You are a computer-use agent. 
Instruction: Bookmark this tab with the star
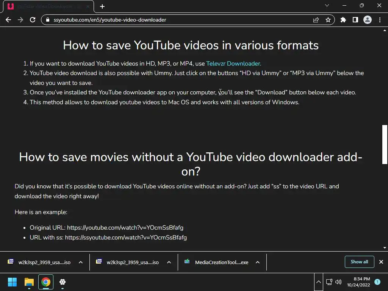point(328,20)
